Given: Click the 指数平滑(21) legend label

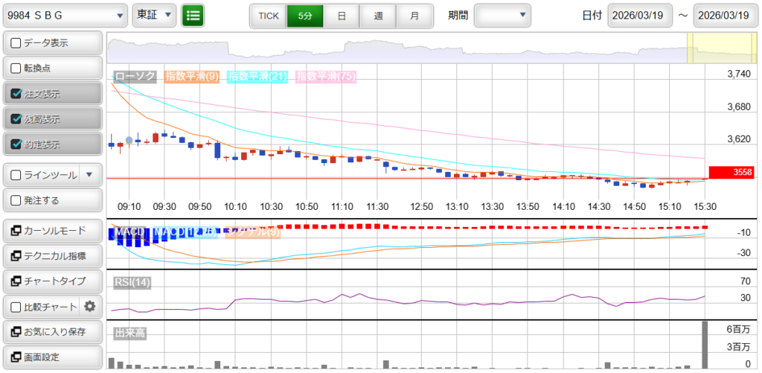Looking at the screenshot, I should pyautogui.click(x=258, y=76).
